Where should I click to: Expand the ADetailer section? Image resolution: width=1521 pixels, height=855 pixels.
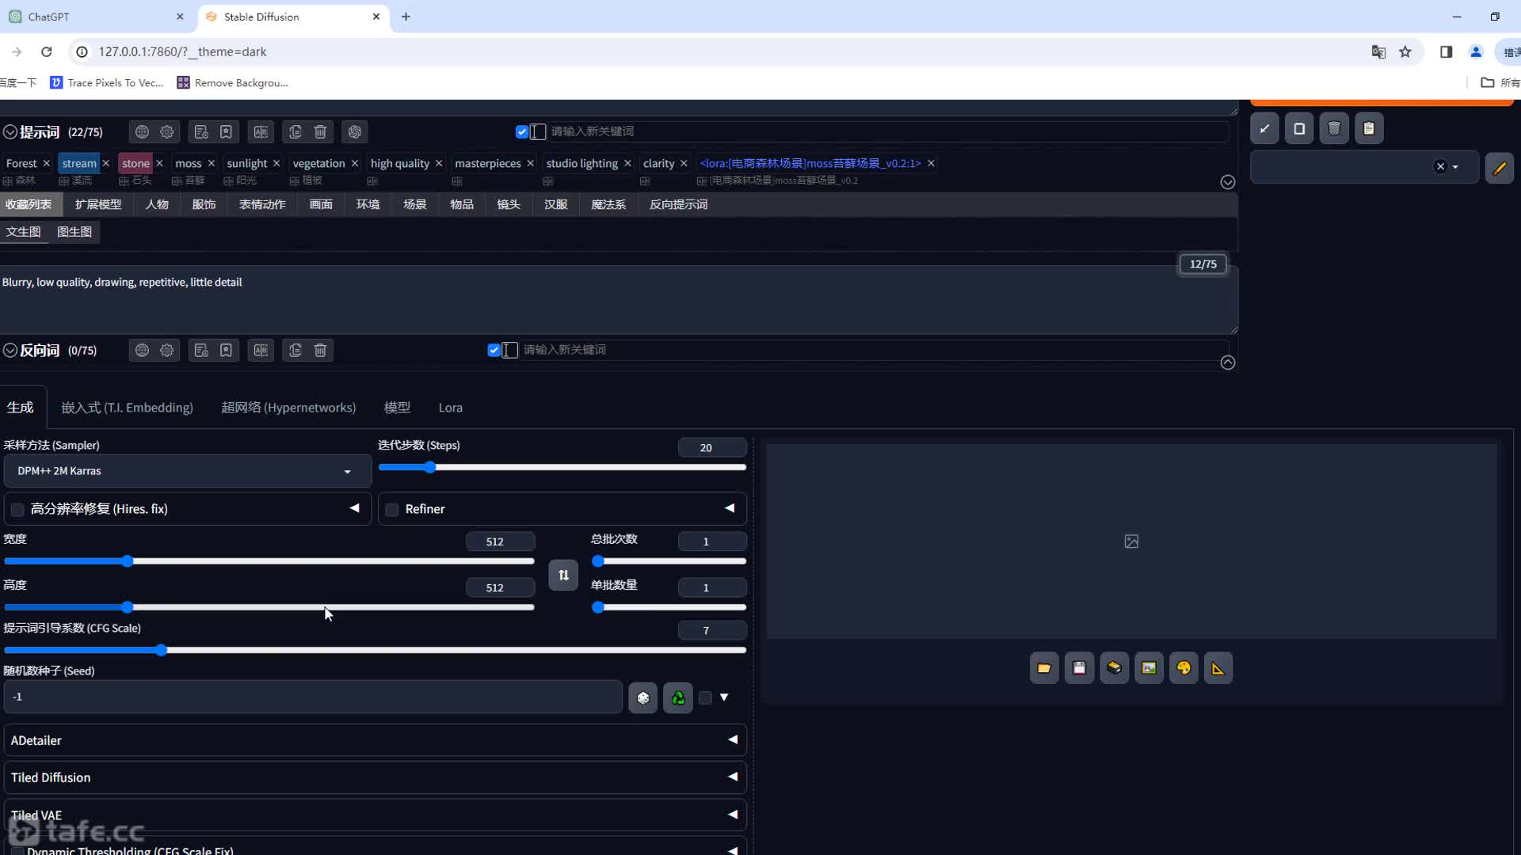click(375, 740)
